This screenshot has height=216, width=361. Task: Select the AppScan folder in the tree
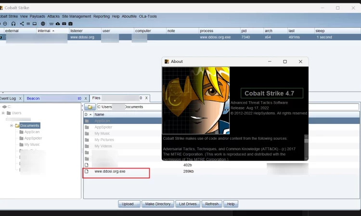(32, 132)
